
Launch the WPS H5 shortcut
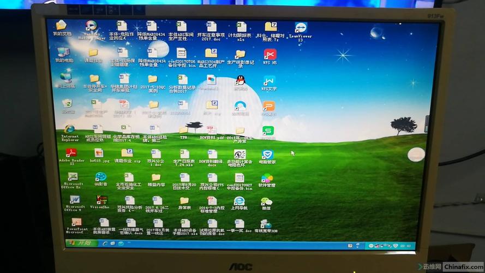coord(270,54)
